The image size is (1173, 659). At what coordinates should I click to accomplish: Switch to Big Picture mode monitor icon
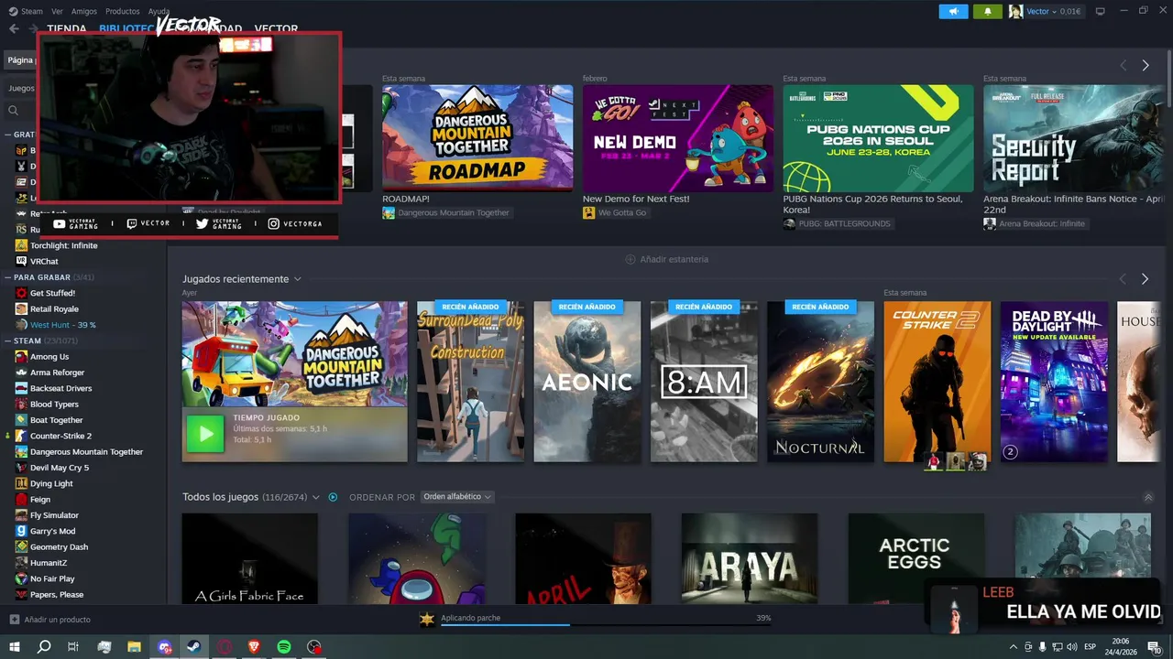[1101, 11]
